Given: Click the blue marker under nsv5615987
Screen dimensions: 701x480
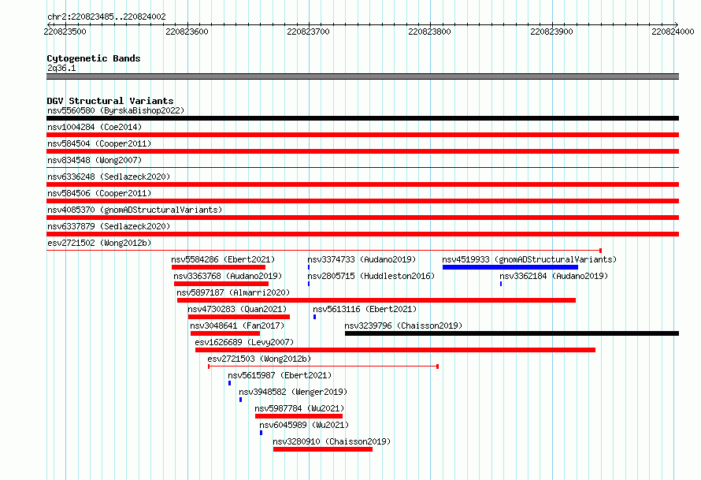Looking at the screenshot, I should click(230, 383).
